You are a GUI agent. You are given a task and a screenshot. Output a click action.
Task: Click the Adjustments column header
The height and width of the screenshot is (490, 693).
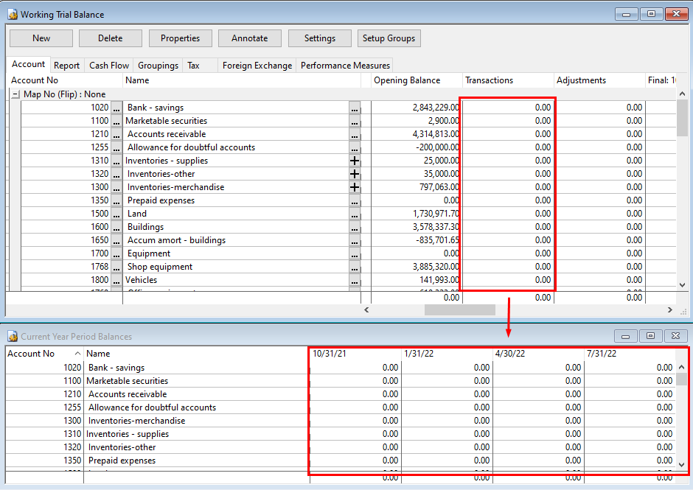(x=600, y=80)
